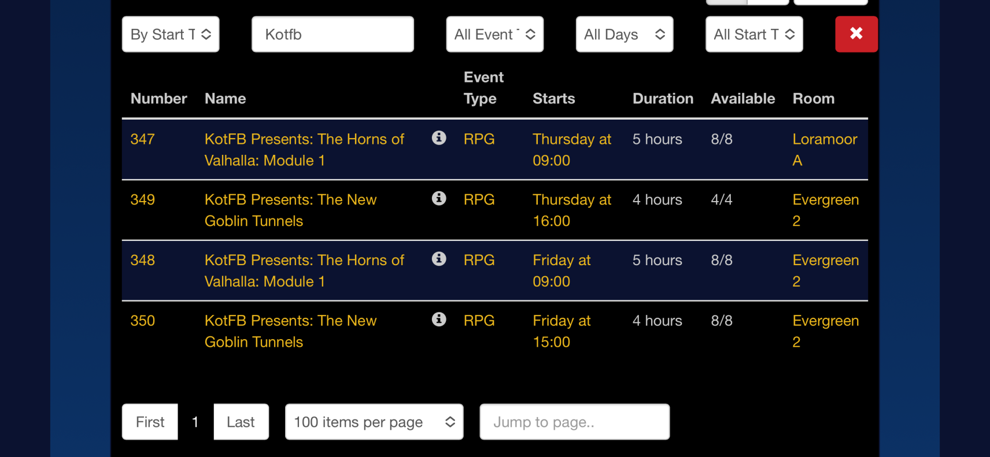Open event number 350 link
990x457 pixels.
pos(143,321)
